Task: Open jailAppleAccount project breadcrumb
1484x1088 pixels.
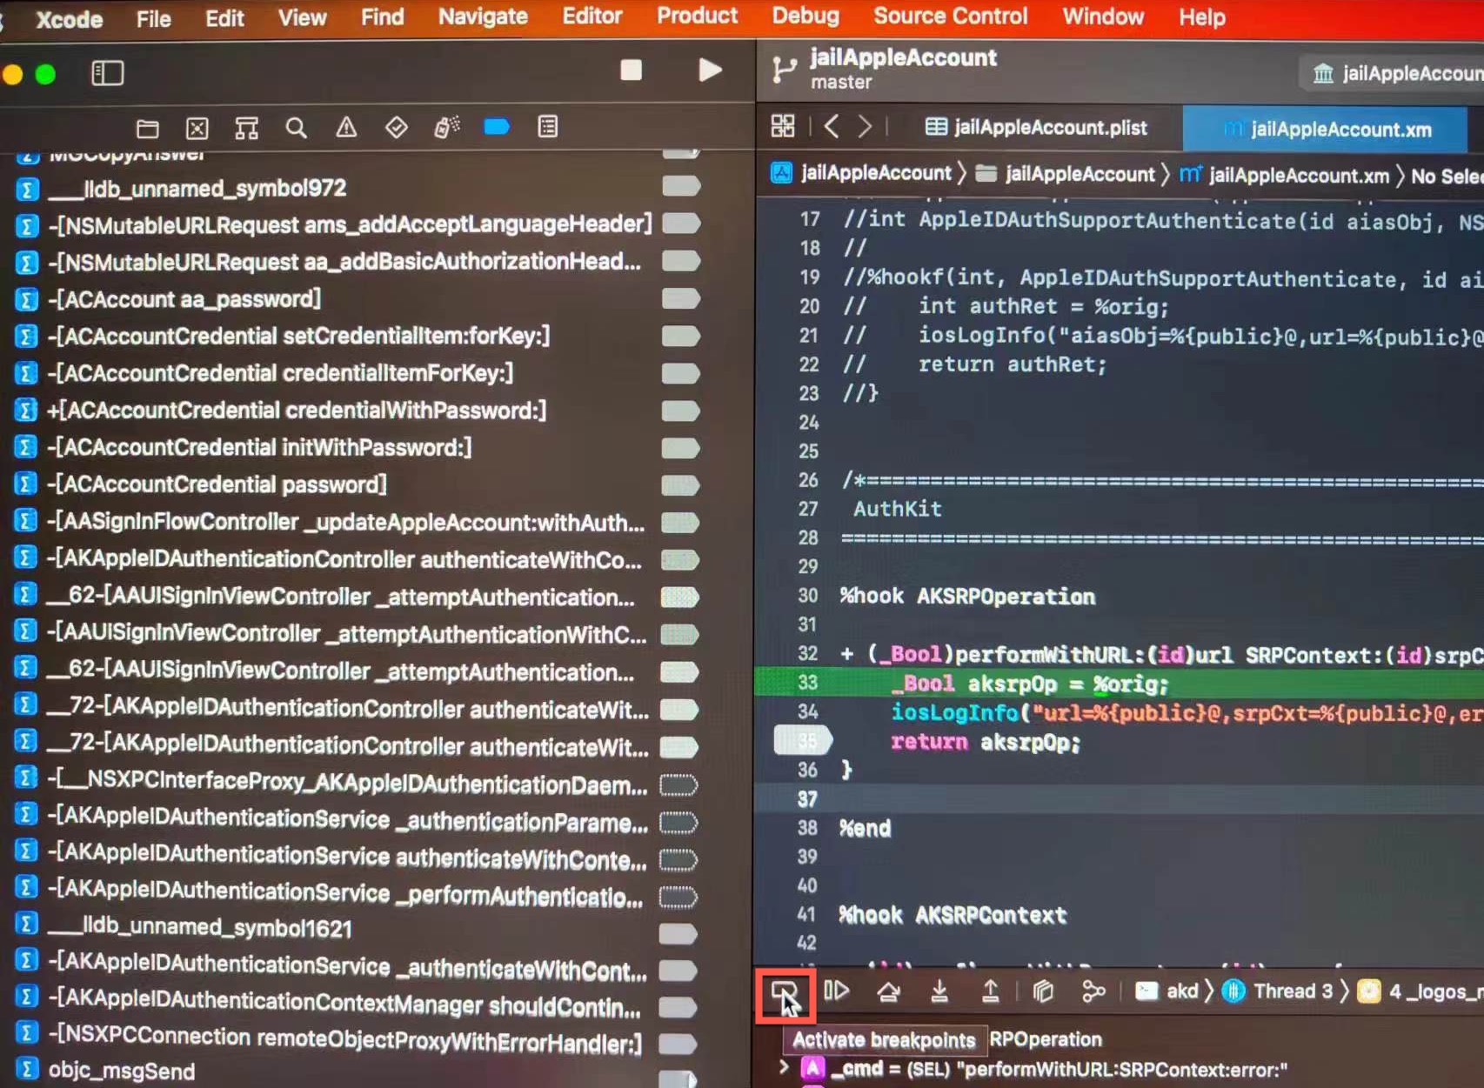Action: (861, 173)
